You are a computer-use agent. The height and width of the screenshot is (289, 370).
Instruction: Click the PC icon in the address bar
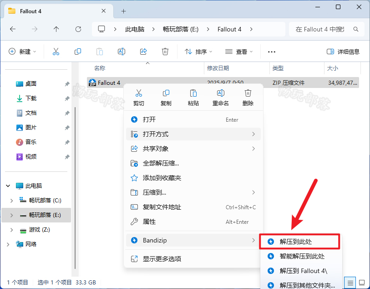coord(101,29)
